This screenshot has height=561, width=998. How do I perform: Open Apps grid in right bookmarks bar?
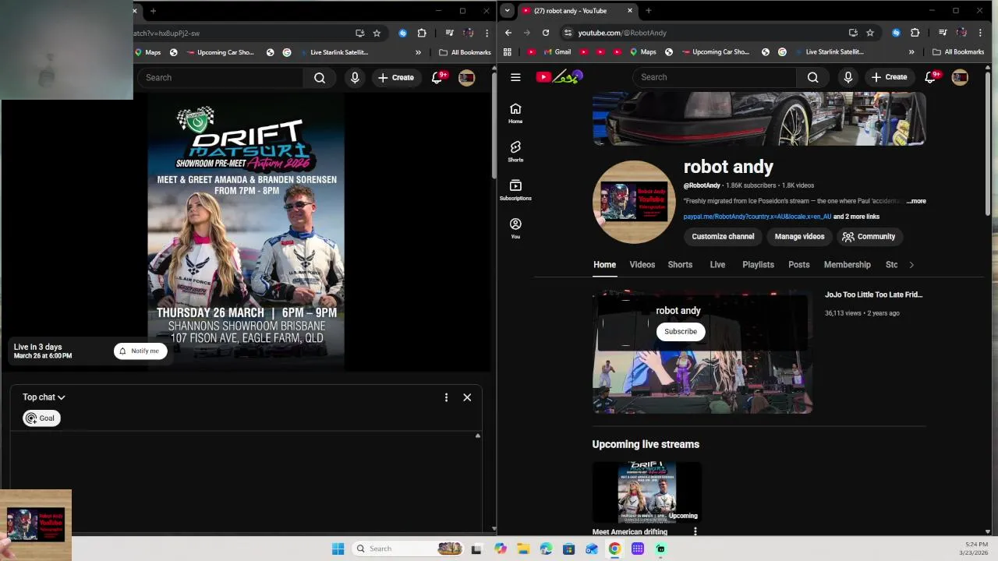pos(508,52)
